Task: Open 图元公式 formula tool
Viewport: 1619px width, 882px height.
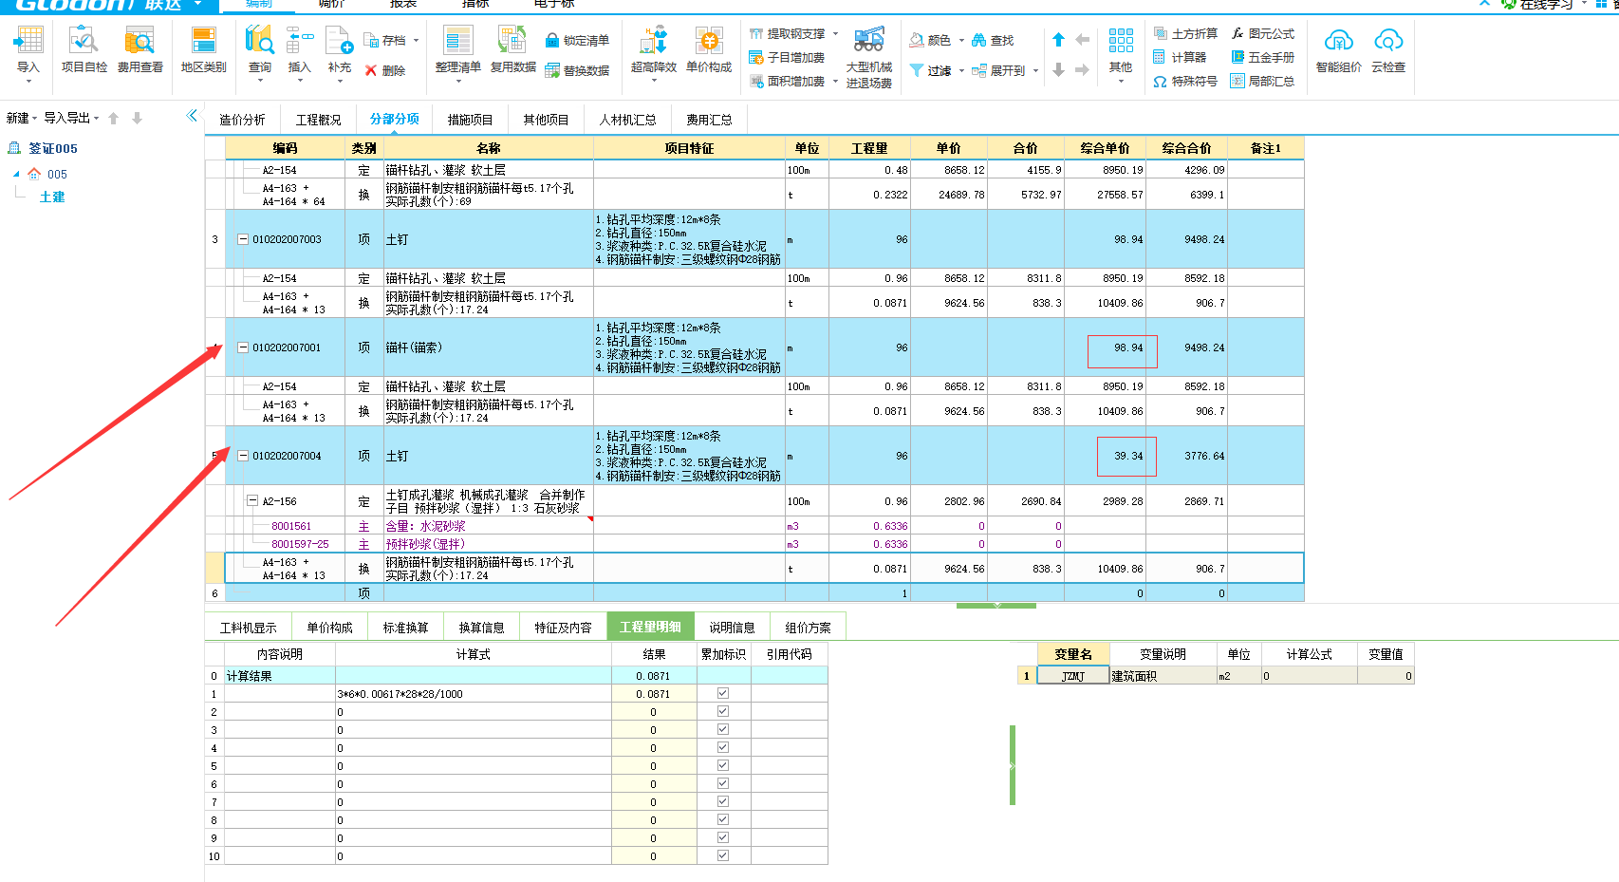Action: point(1263,33)
